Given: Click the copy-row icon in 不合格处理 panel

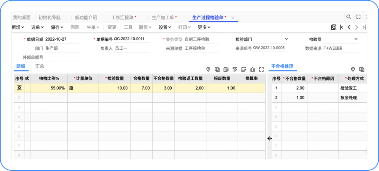Looking at the screenshot, I should pos(362,69).
